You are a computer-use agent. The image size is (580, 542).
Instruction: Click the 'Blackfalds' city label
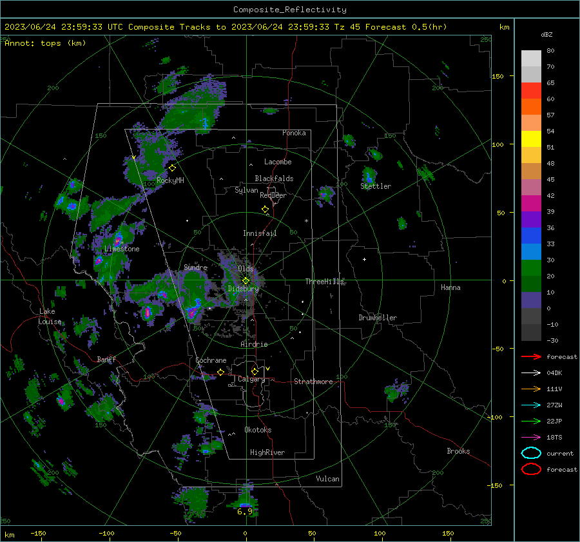[274, 179]
